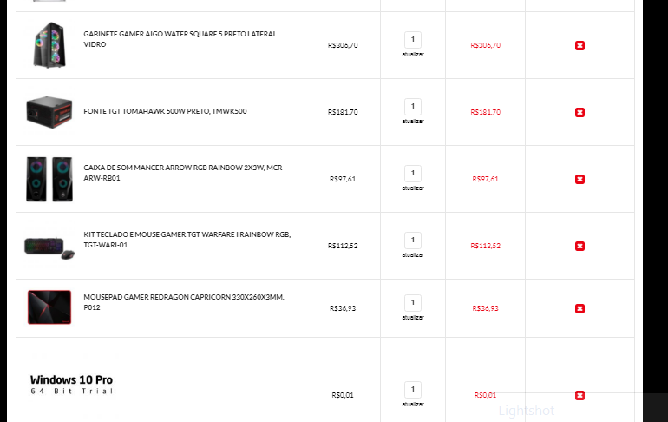Delete Mousepad Redragon Capricorn from cart
The height and width of the screenshot is (422, 668).
[x=580, y=308]
